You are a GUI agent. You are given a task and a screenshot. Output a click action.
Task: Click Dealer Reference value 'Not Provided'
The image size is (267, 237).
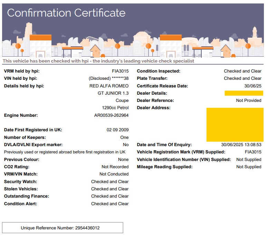pyautogui.click(x=249, y=101)
